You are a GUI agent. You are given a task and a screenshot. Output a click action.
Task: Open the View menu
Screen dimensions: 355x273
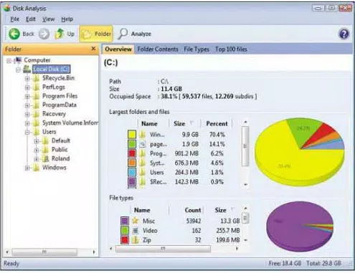[x=48, y=19]
